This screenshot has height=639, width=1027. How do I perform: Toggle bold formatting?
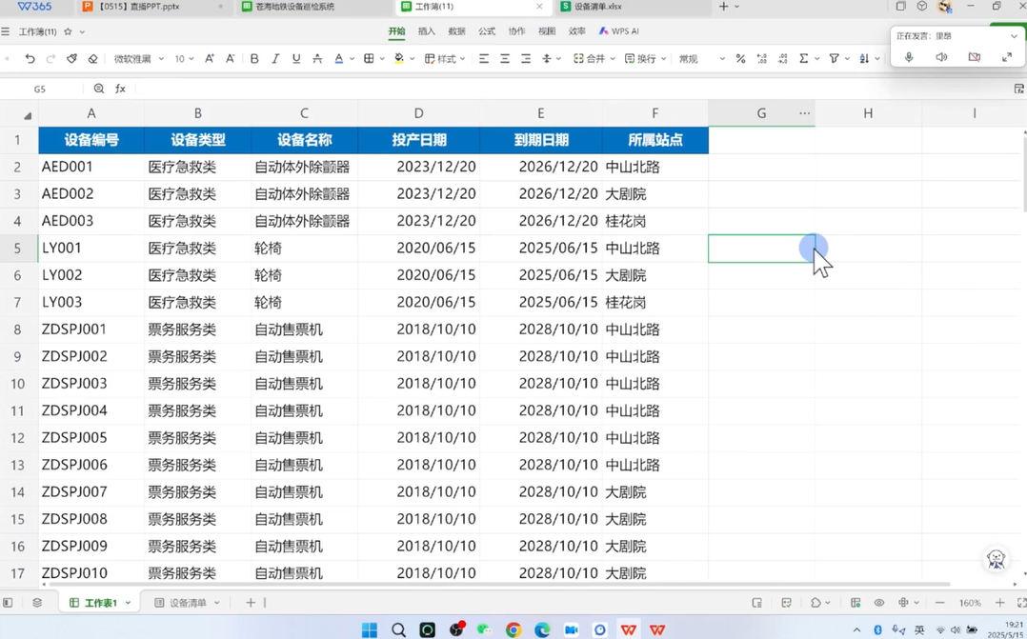pyautogui.click(x=254, y=59)
